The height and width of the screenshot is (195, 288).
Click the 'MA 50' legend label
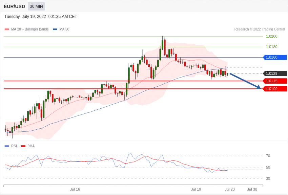[64, 29]
